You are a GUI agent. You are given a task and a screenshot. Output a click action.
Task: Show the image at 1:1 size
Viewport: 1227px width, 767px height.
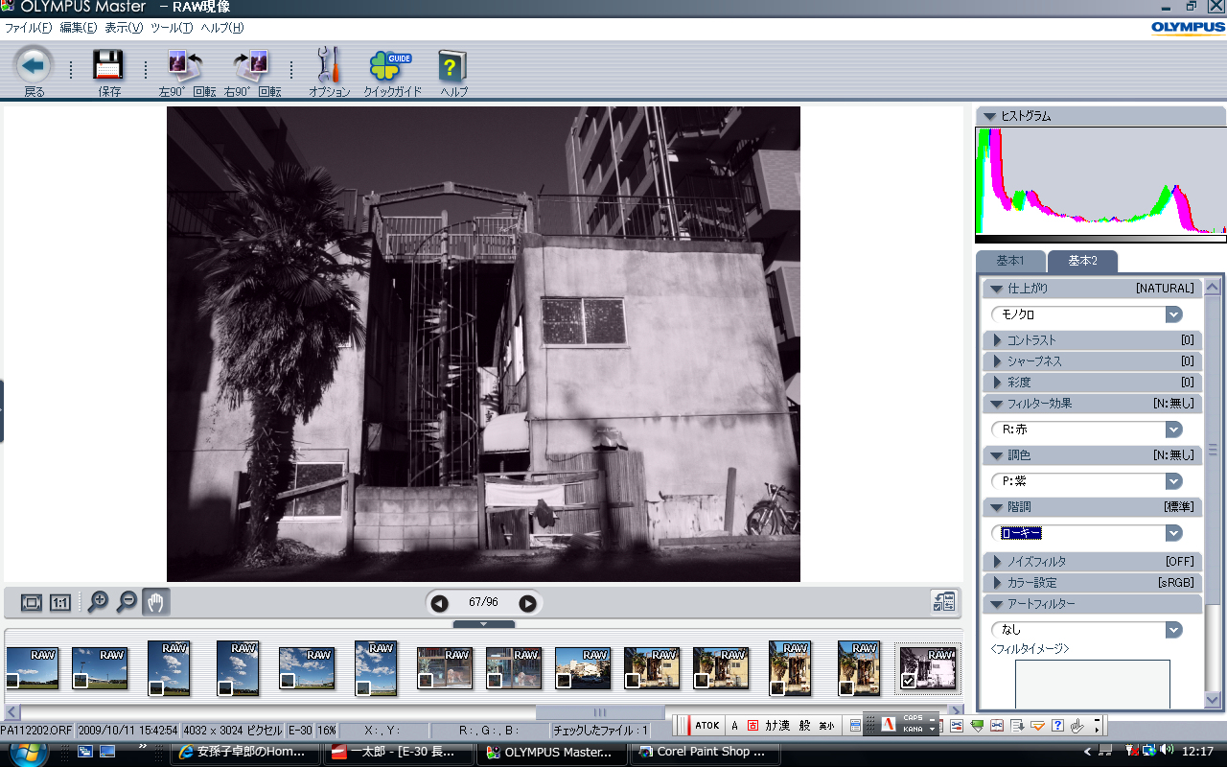click(x=59, y=602)
